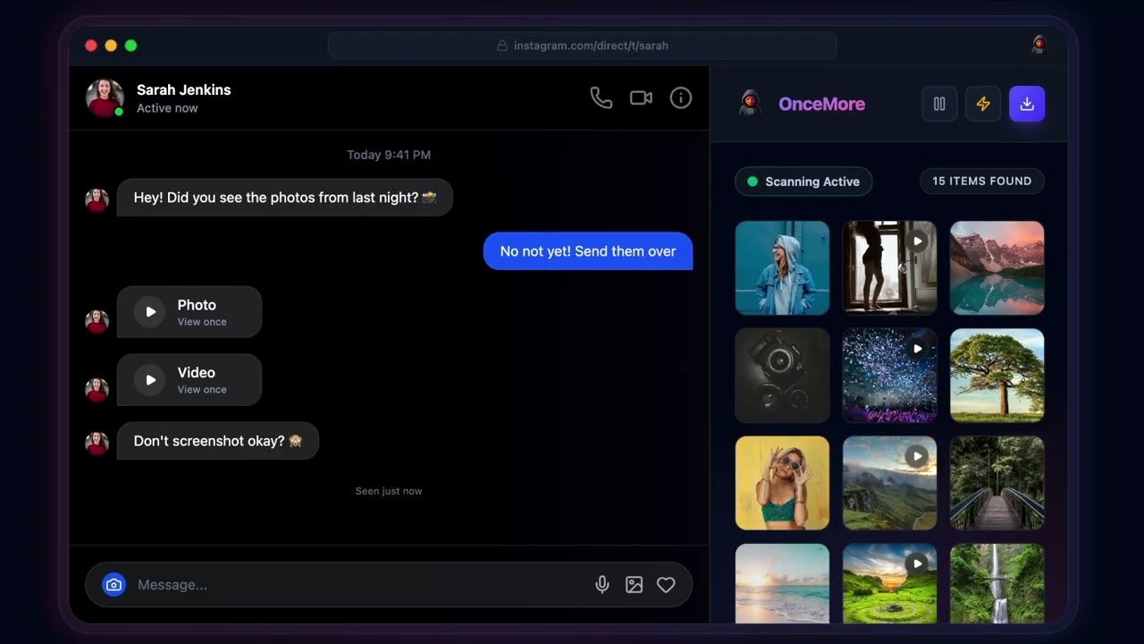Toggle the Scanning Active status
Screen dimensions: 1144x644
(803, 182)
